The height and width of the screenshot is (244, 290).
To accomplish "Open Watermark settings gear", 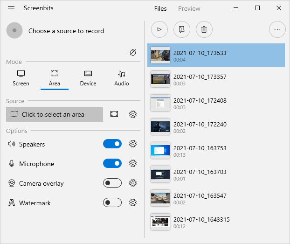I will [x=133, y=202].
